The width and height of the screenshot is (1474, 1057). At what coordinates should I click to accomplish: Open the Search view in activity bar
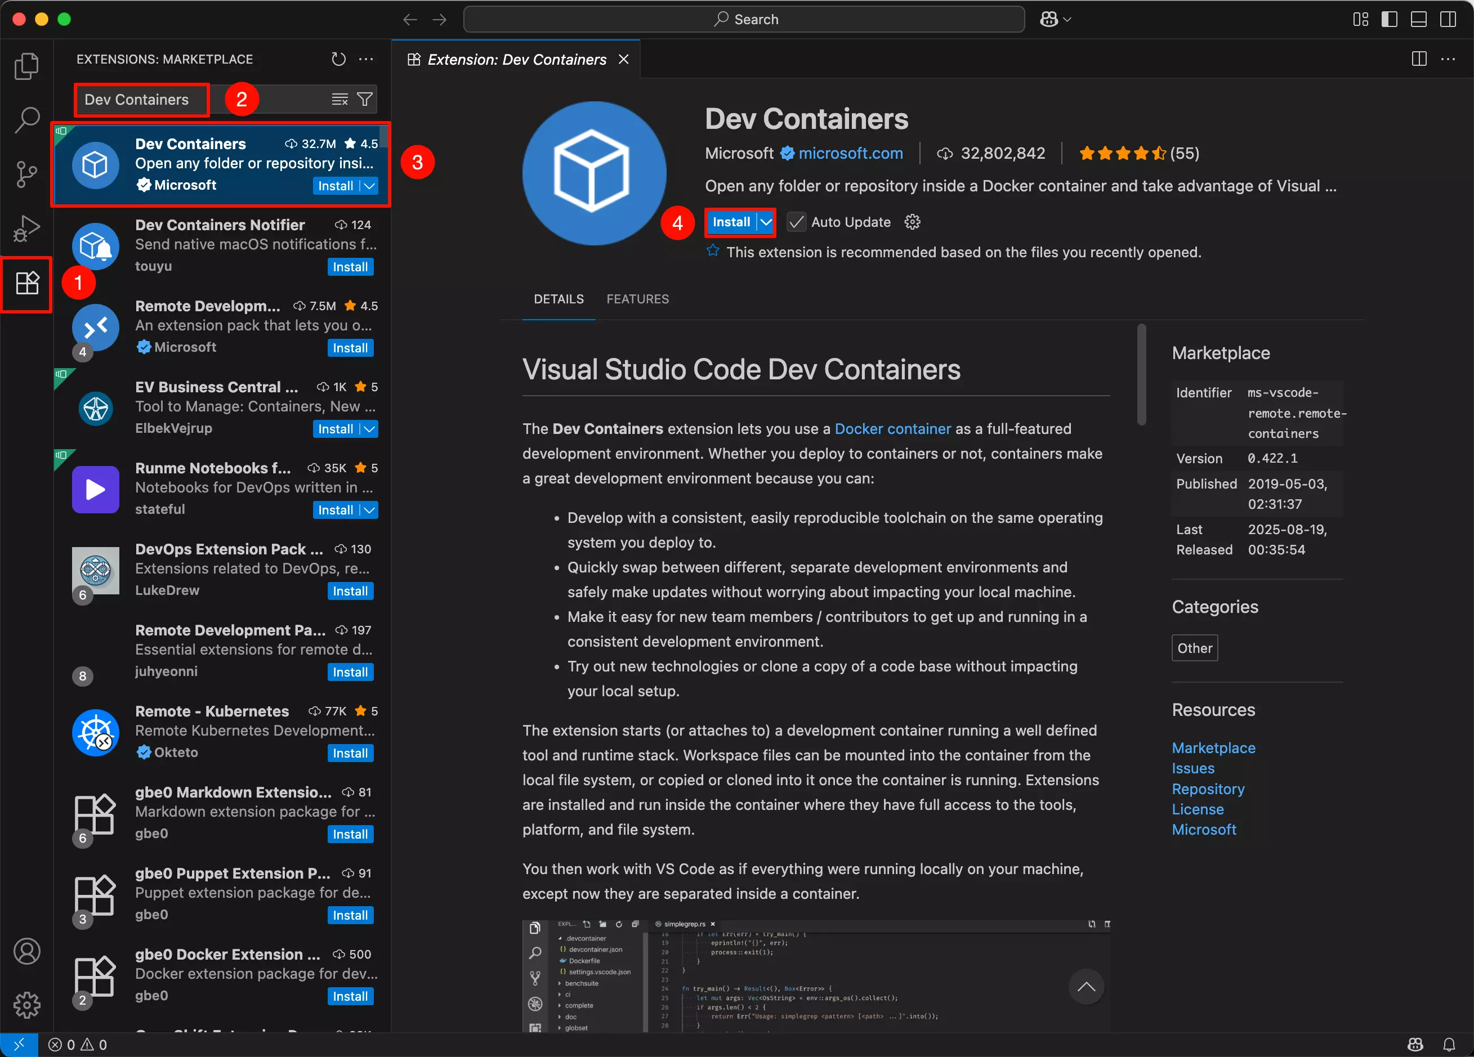26,119
